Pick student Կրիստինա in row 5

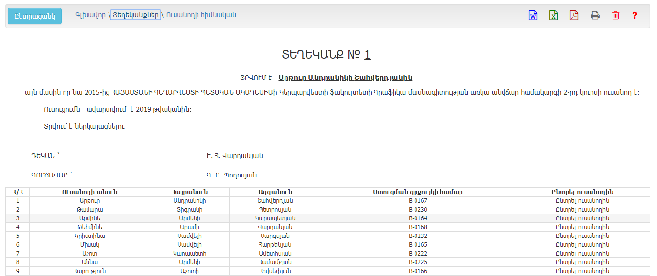pyautogui.click(x=582, y=236)
